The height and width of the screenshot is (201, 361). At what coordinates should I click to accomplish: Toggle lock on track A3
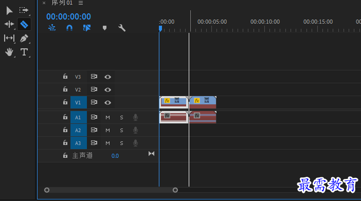pos(65,143)
